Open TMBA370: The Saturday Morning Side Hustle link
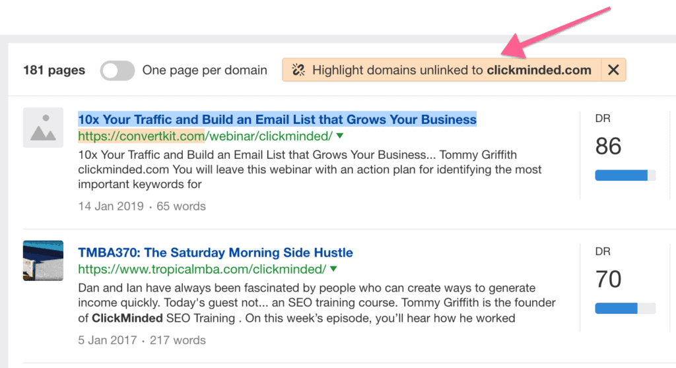 [x=215, y=253]
